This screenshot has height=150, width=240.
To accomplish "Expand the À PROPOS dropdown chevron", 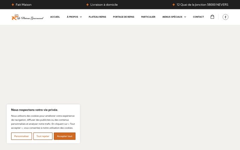I will pyautogui.click(x=81, y=17).
